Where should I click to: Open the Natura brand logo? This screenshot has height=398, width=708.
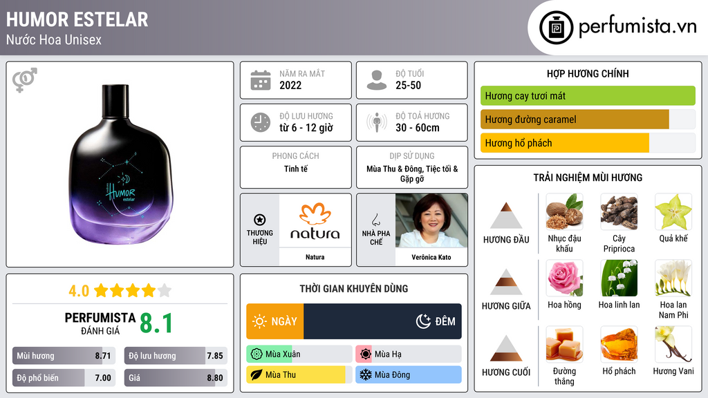coord(315,221)
